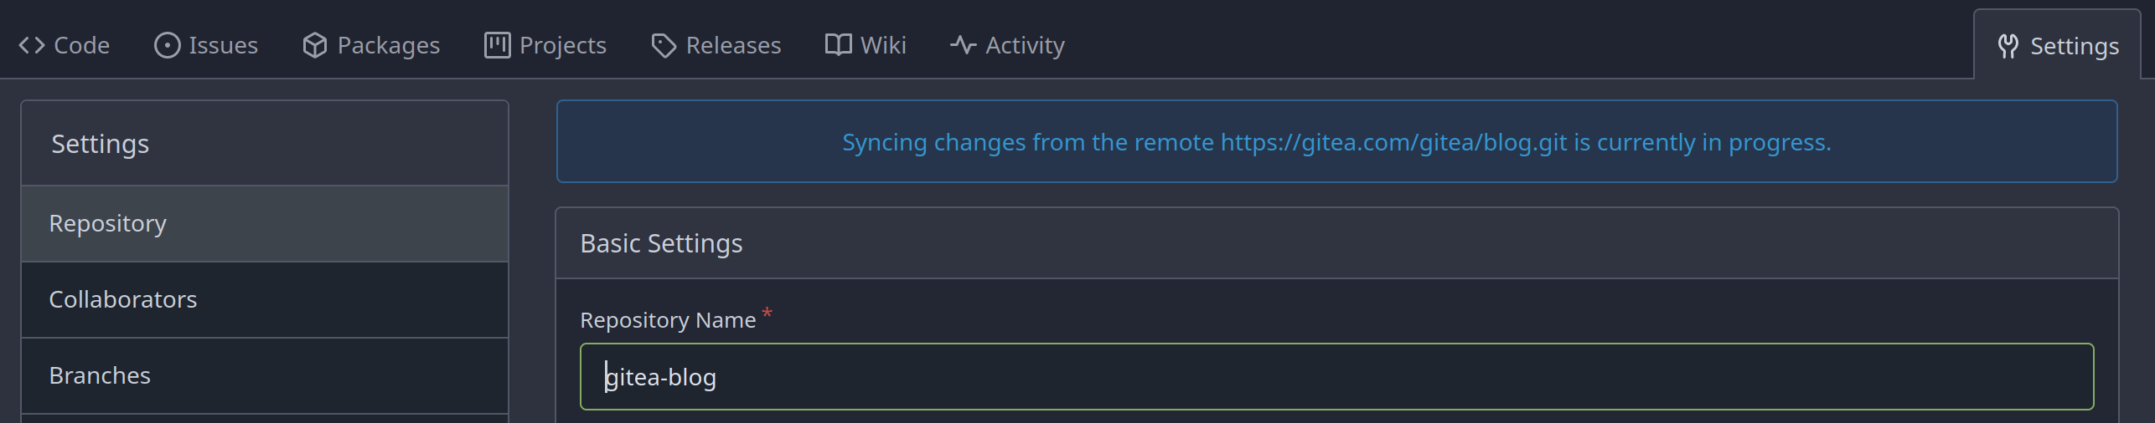
Task: Open the Issues tab text label
Action: [x=223, y=45]
